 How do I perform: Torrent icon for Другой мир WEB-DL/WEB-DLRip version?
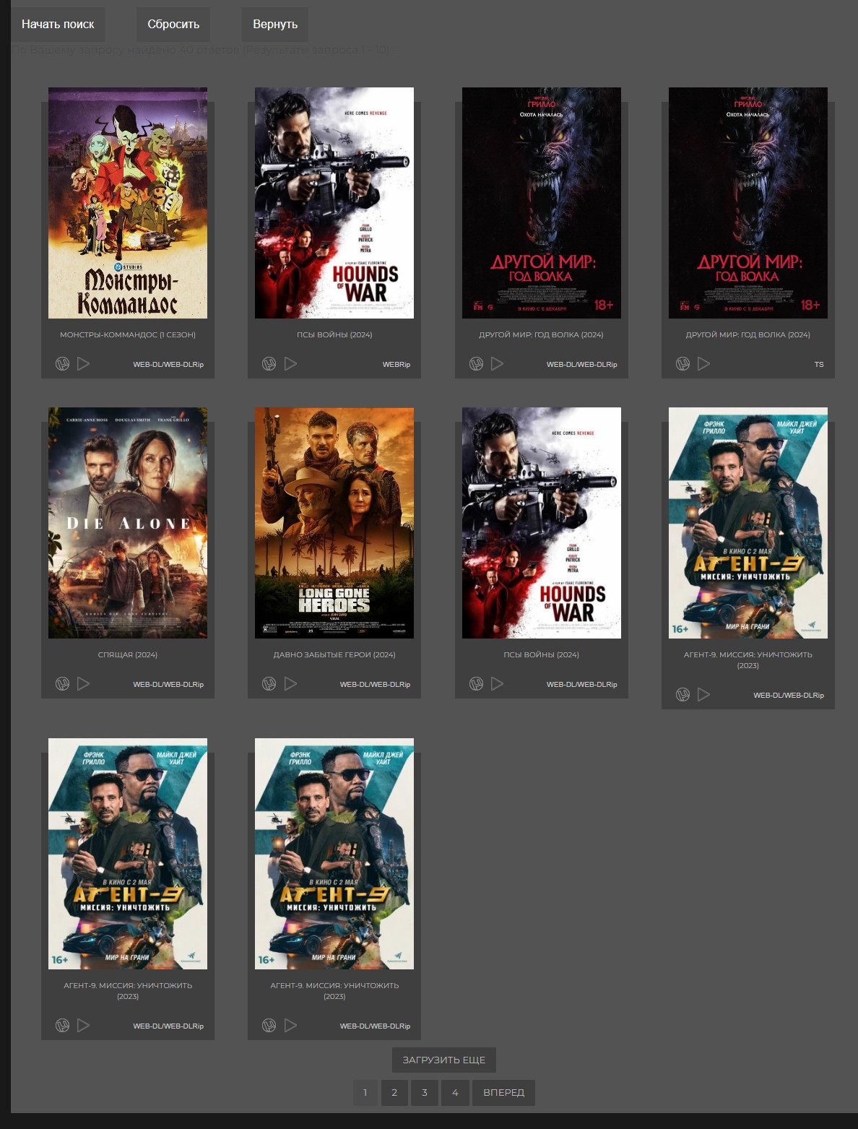pos(477,364)
